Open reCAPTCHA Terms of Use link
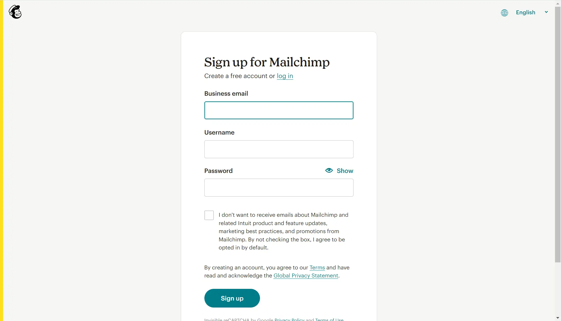Image resolution: width=561 pixels, height=321 pixels. [x=329, y=319]
